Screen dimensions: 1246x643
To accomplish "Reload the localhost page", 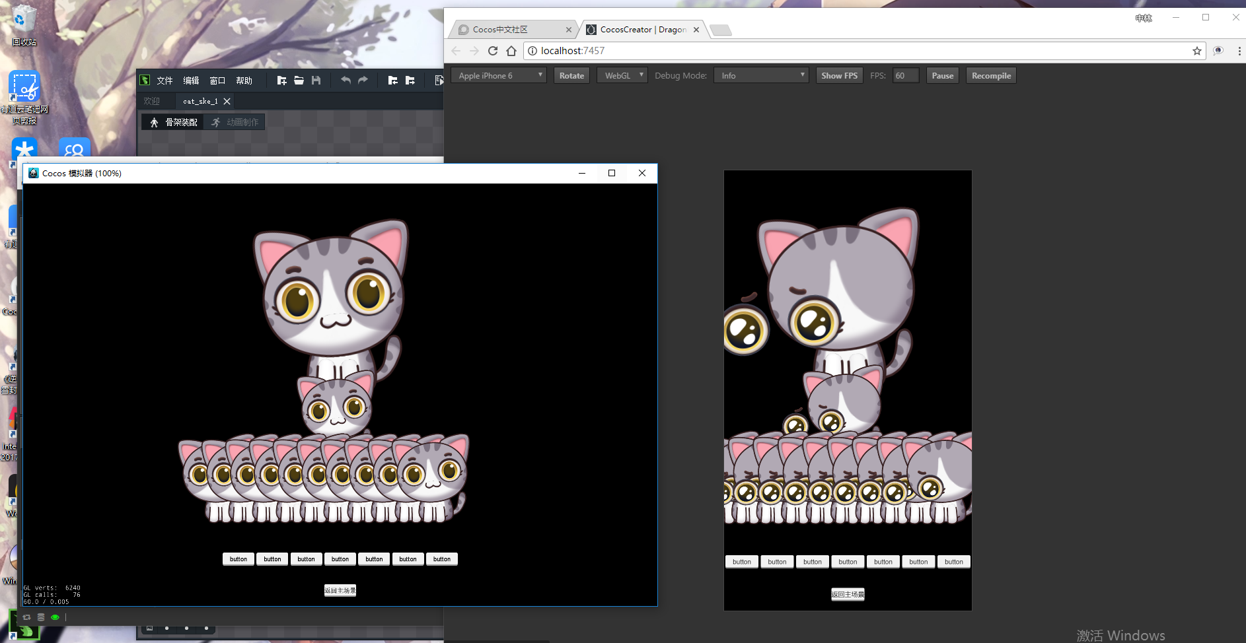I will coord(493,51).
